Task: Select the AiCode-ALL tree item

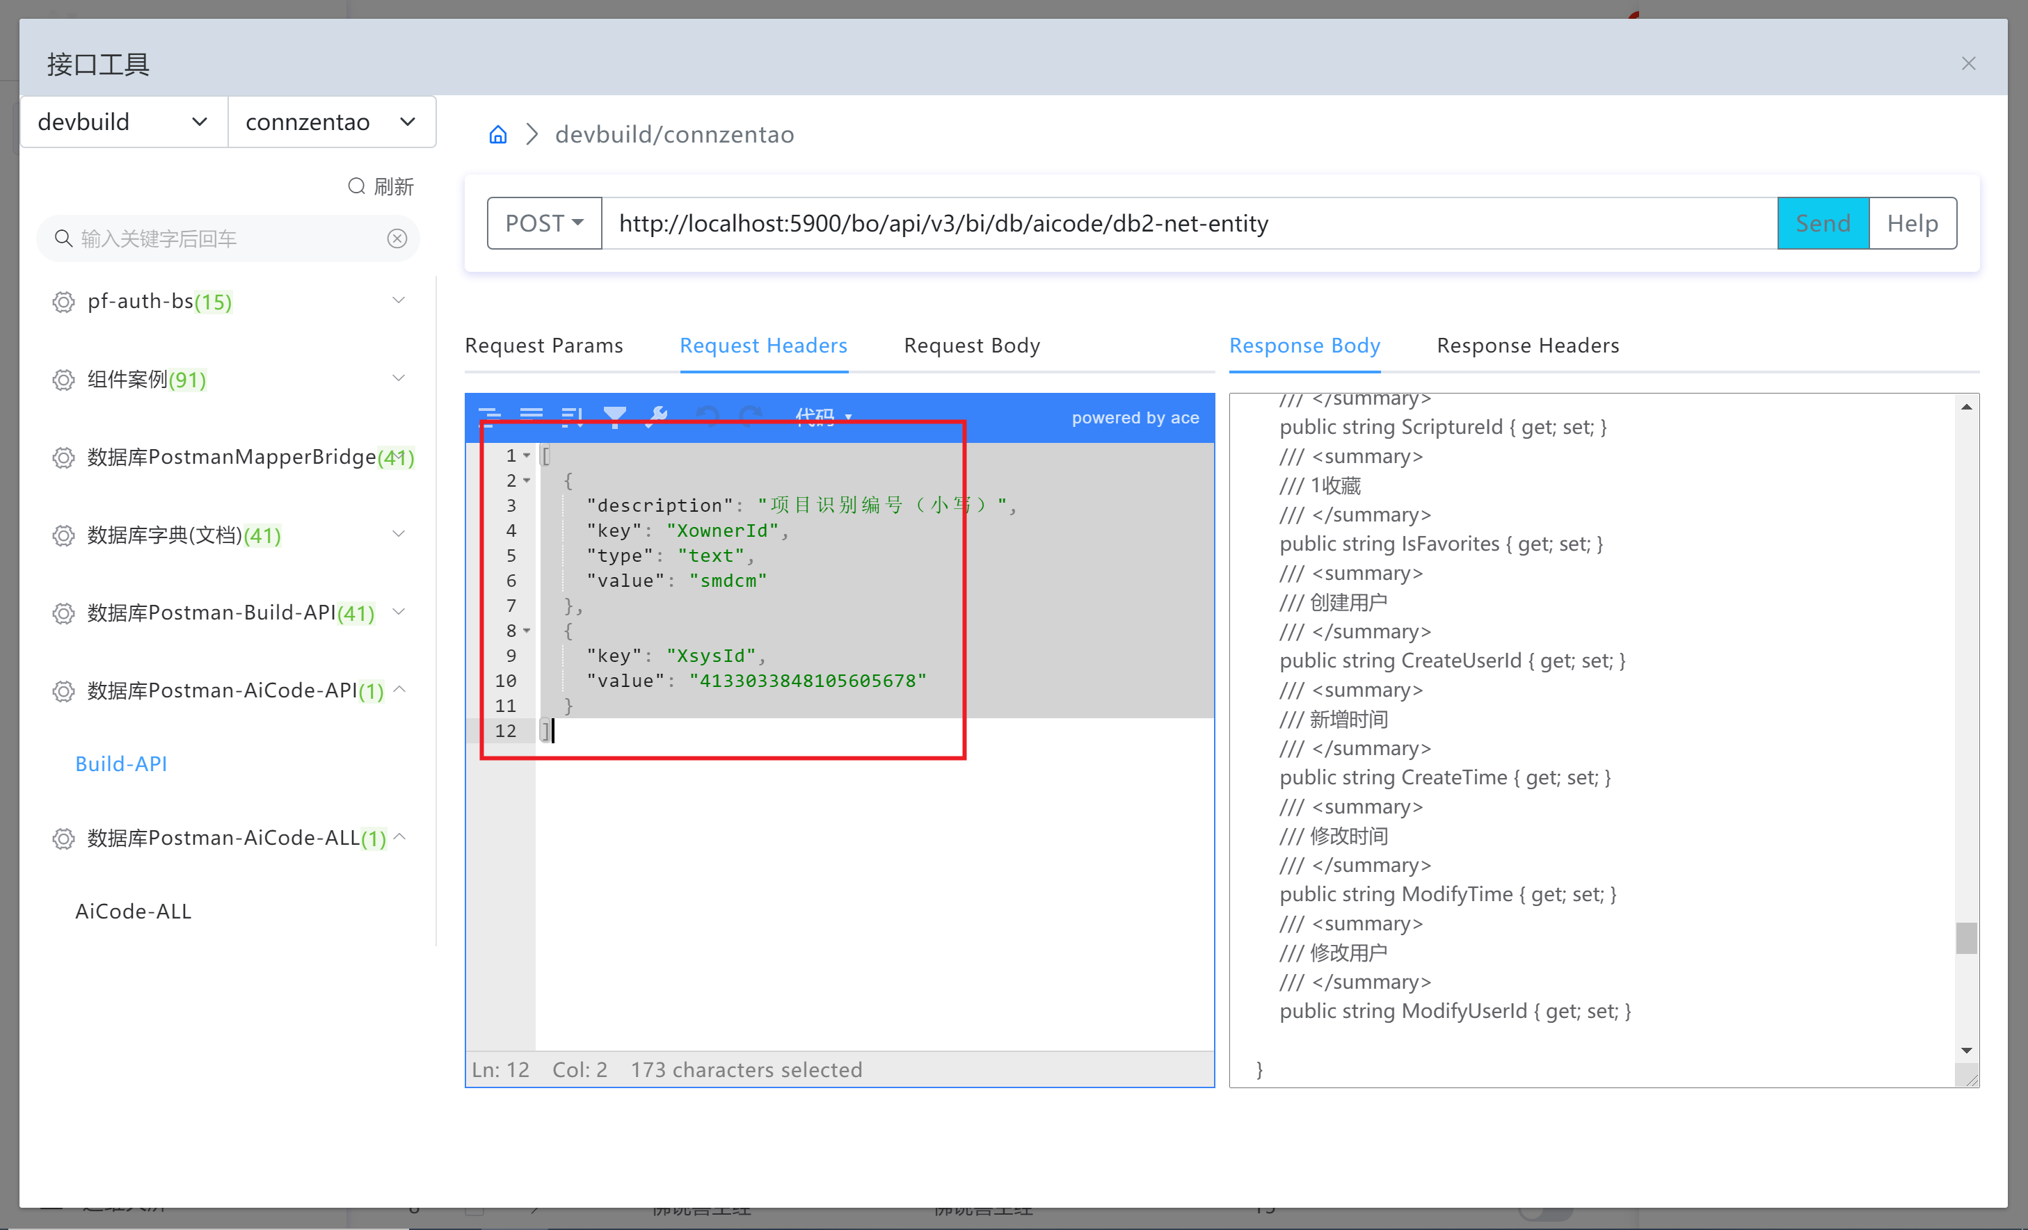Action: (134, 912)
